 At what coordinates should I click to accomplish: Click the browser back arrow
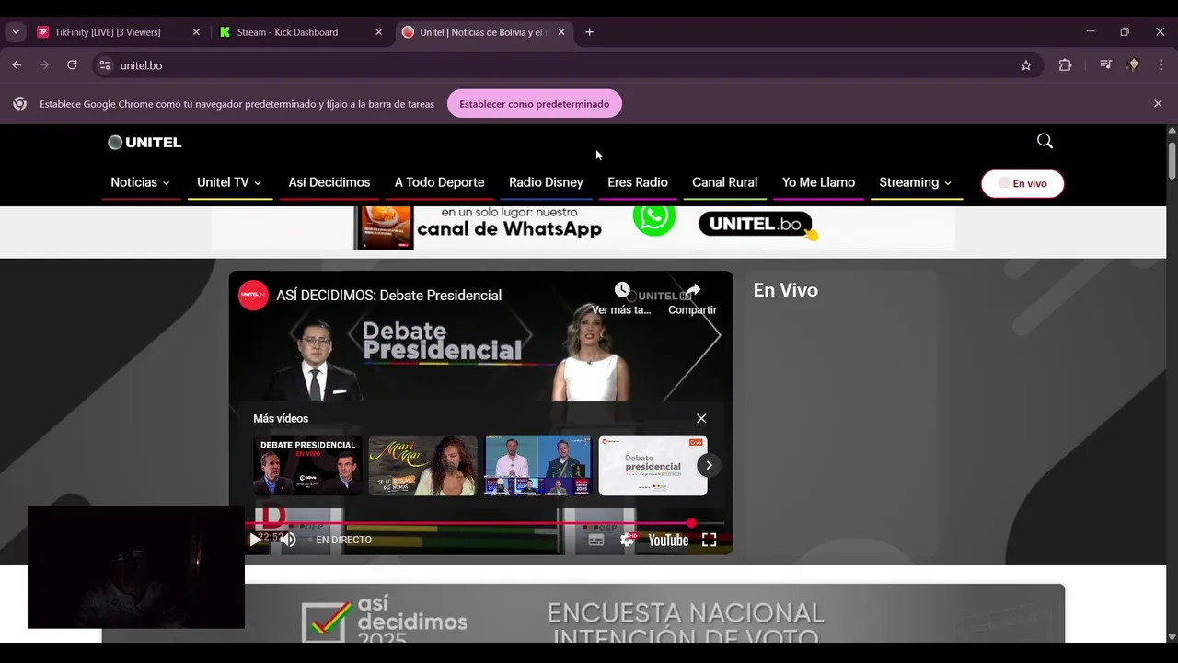pos(17,65)
